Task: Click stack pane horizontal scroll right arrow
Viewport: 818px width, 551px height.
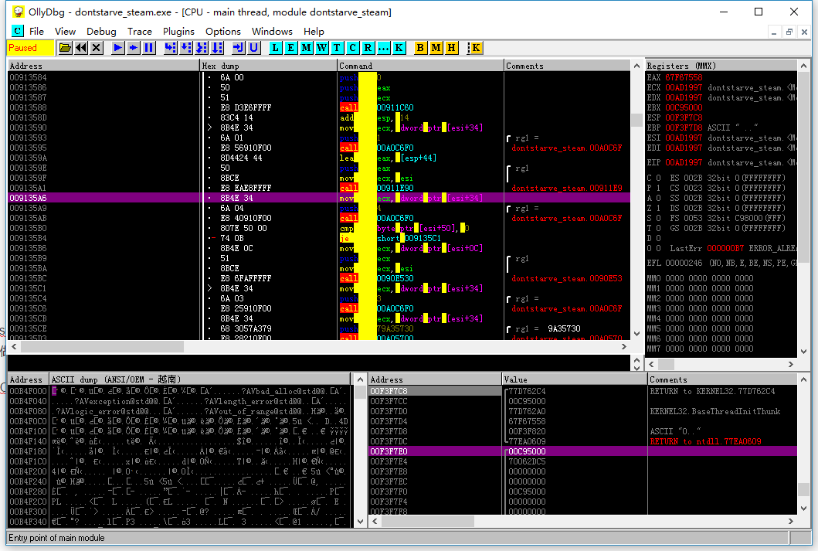Action: 791,521
